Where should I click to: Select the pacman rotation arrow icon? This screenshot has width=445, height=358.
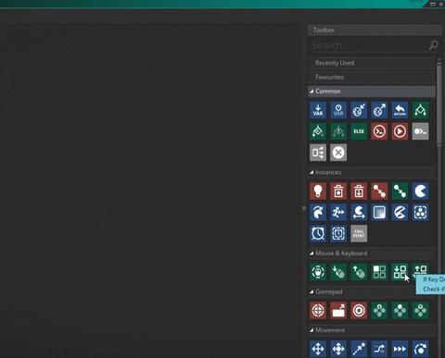coord(318,212)
